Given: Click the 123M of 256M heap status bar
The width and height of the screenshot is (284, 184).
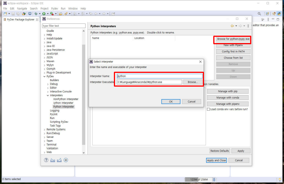Looking at the screenshot, I should point(198,180).
